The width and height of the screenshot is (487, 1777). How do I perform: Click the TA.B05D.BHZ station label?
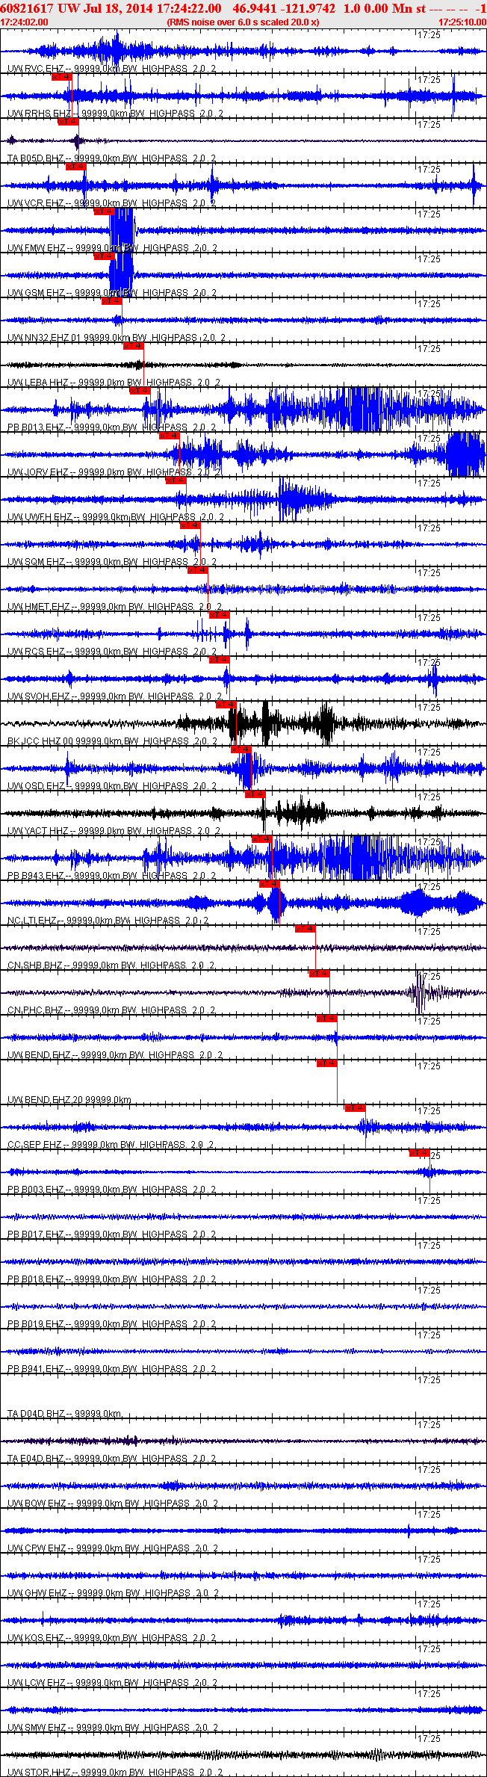coord(112,158)
